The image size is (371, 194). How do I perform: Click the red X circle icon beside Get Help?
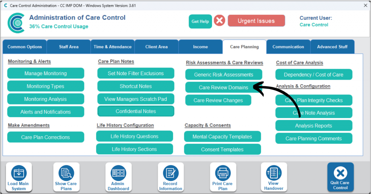coord(220,21)
